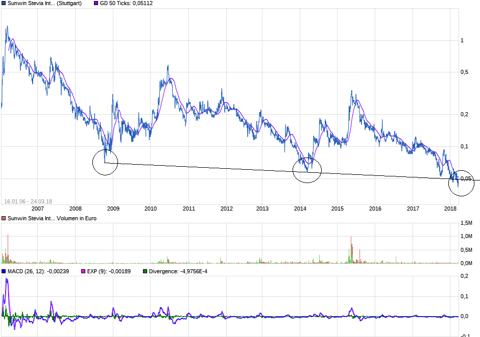This screenshot has width=480, height=337.
Task: Click the green Divergence legend swatch
Action: (x=145, y=271)
